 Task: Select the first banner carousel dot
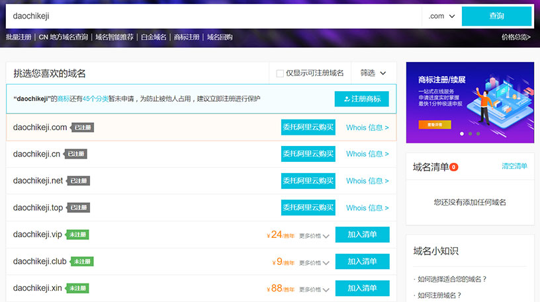tap(461, 133)
